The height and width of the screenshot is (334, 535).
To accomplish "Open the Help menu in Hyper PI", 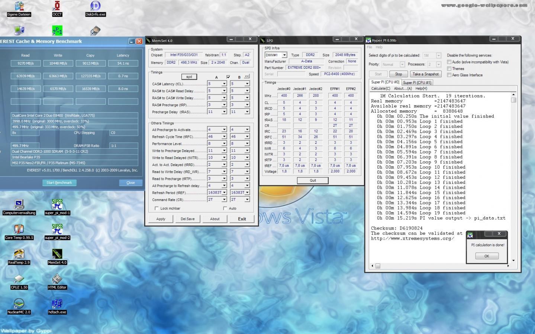I will tap(379, 47).
